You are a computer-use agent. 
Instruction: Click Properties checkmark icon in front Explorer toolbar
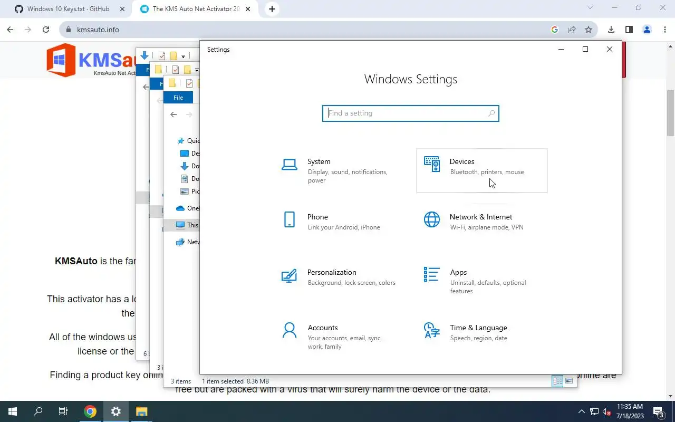pos(189,83)
